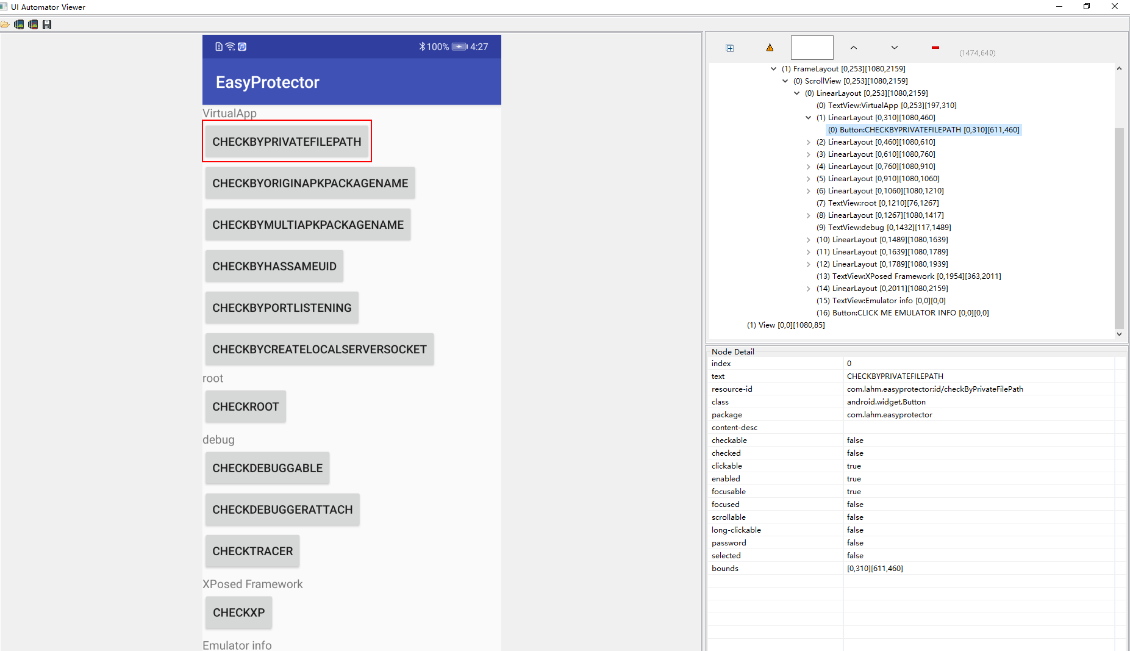Click the CHECKBYHASSAMEUID button
This screenshot has width=1130, height=651.
(274, 266)
